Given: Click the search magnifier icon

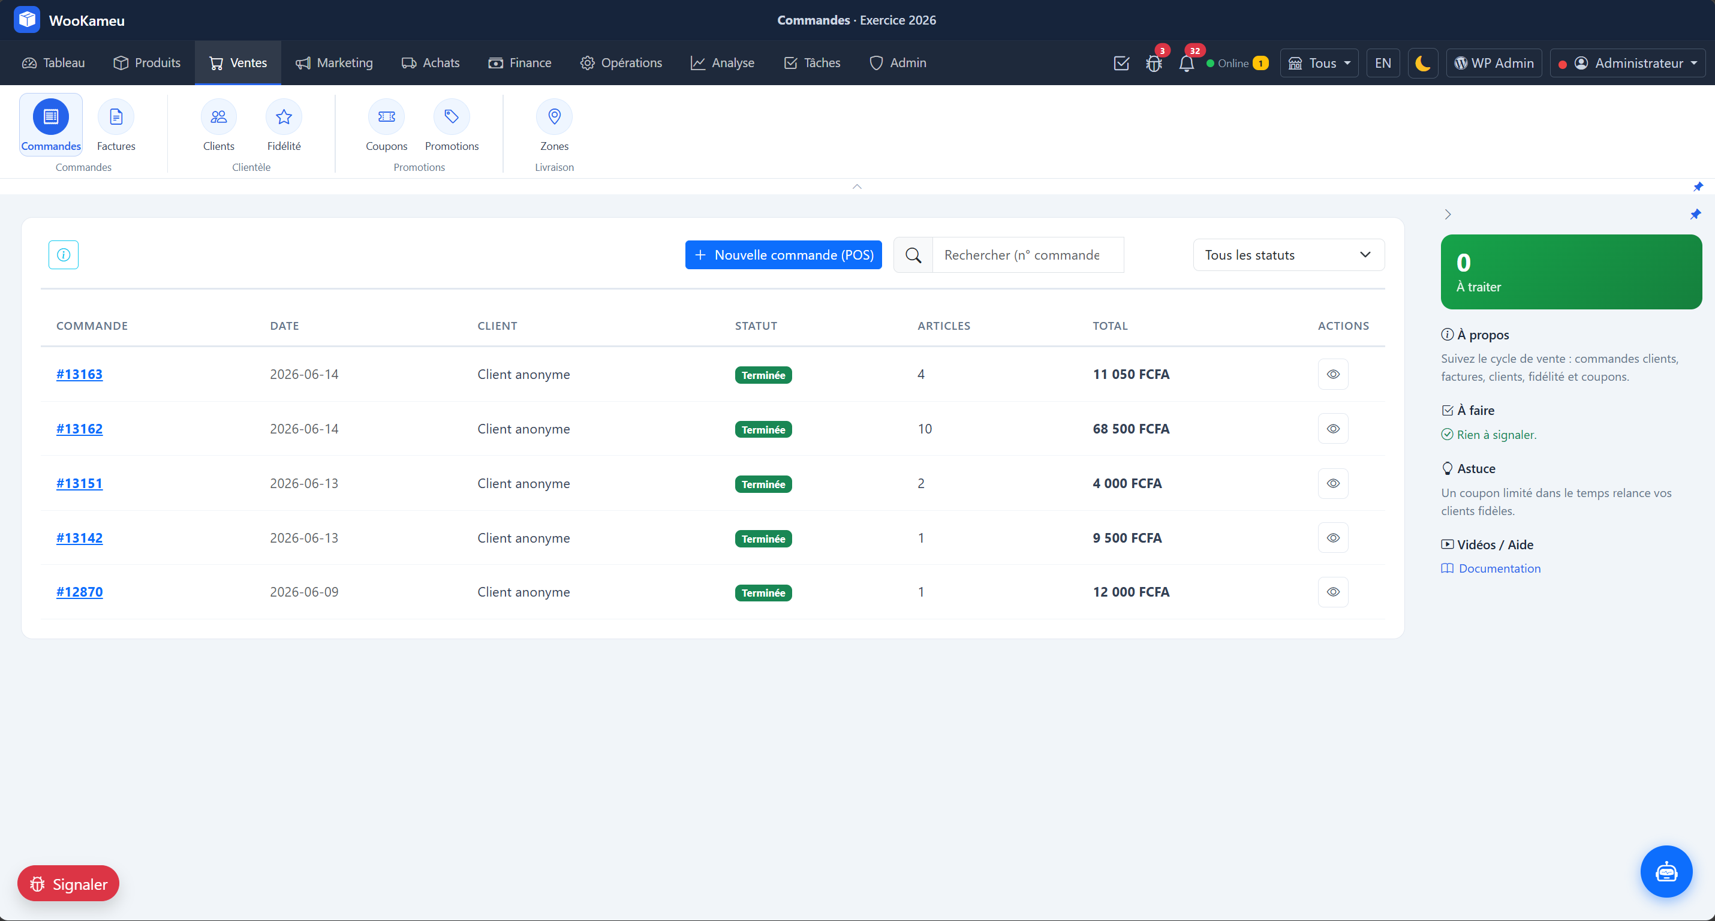Looking at the screenshot, I should point(913,255).
